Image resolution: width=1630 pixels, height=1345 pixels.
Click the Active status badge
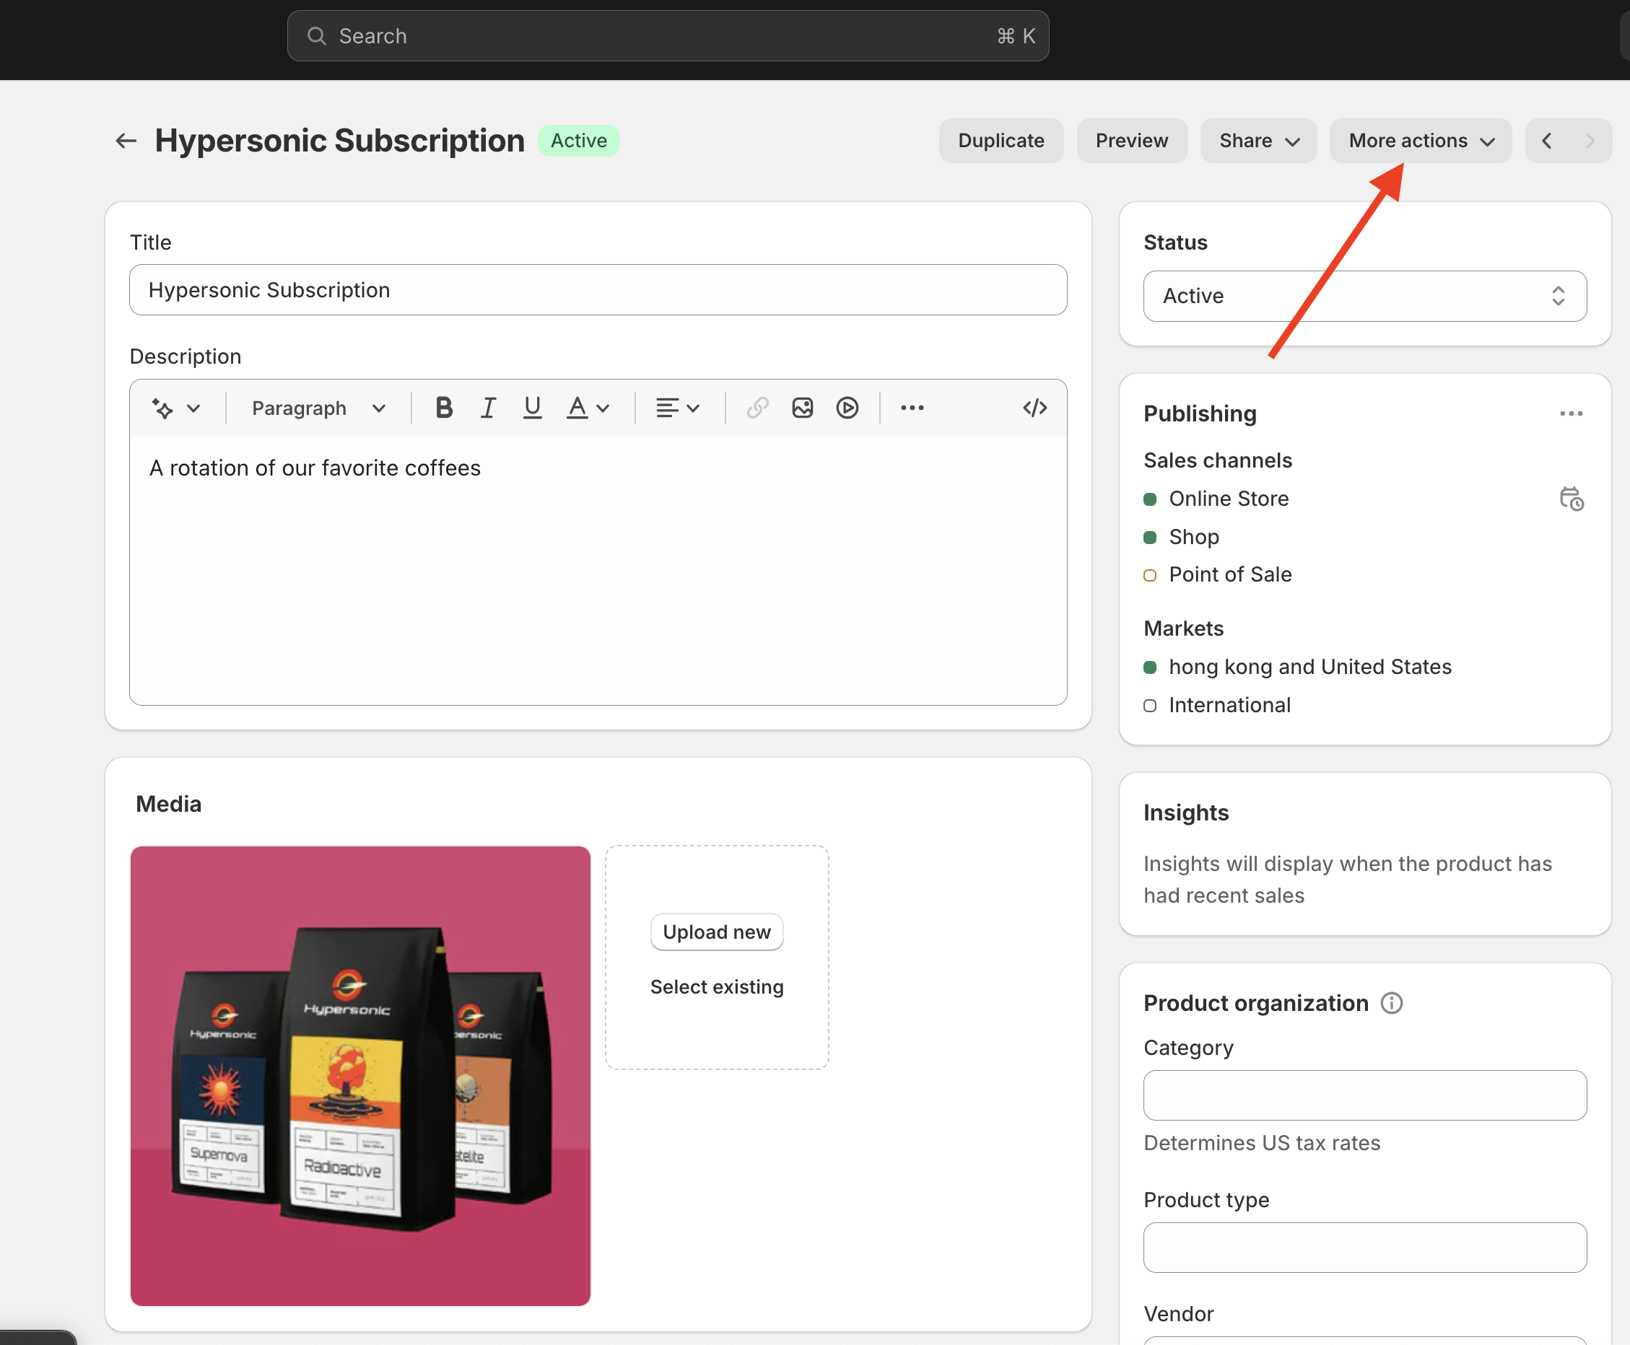[x=578, y=140]
